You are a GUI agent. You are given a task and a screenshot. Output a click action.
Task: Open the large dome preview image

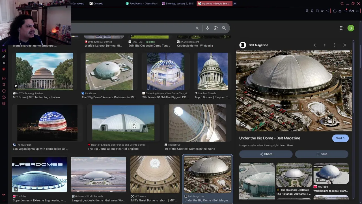click(x=294, y=91)
